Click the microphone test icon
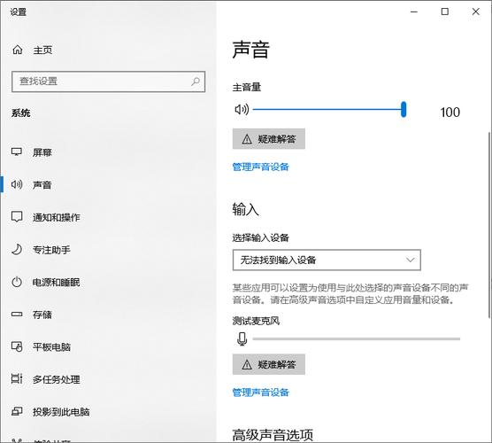The image size is (492, 443). [x=242, y=339]
